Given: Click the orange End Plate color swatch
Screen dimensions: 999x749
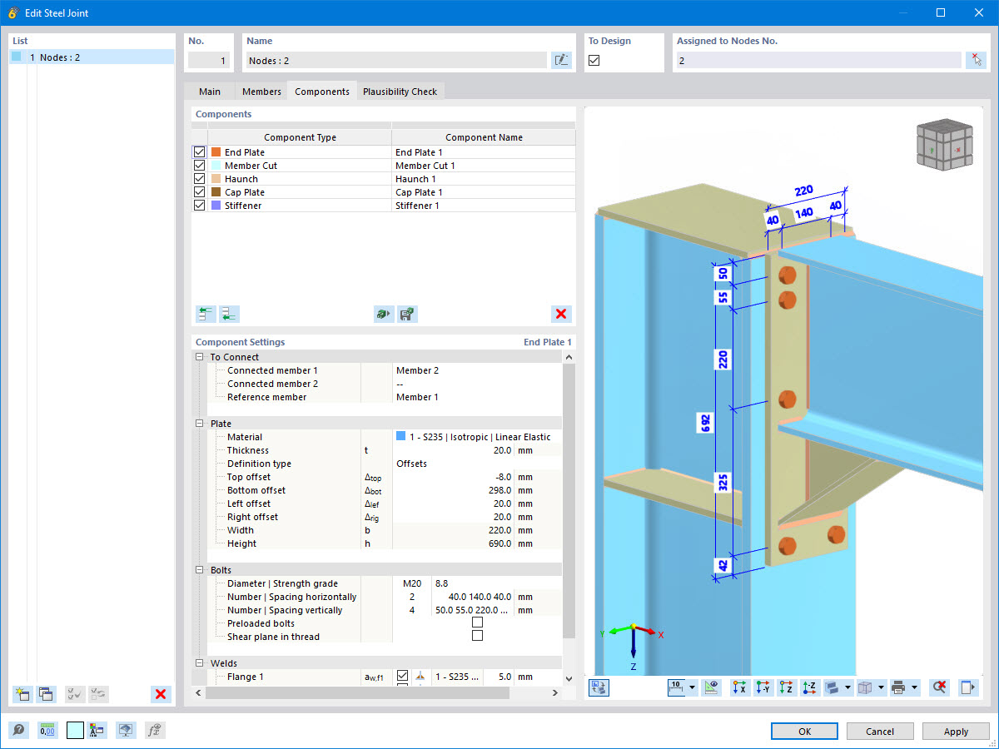Looking at the screenshot, I should (216, 152).
